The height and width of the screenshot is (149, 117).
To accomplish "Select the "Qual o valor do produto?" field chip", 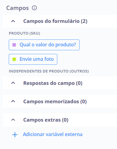I will [x=44, y=45].
